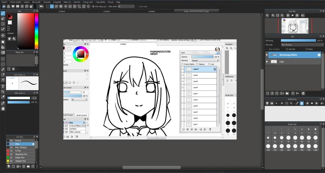325x173 pixels.
Task: Rotate left in the Navigator panel
Action: (x=288, y=15)
